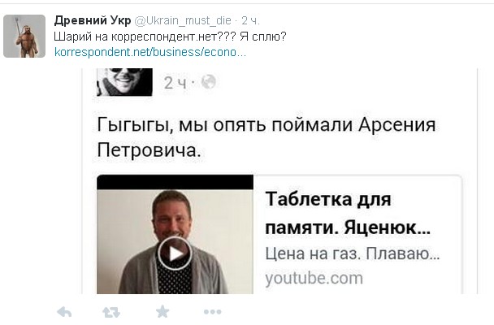Image resolution: width=494 pixels, height=325 pixels.
Task: Click the youtube.com source label
Action: tap(314, 278)
